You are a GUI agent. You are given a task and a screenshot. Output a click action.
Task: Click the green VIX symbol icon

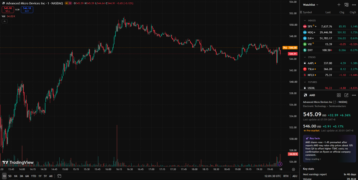[x=305, y=44]
